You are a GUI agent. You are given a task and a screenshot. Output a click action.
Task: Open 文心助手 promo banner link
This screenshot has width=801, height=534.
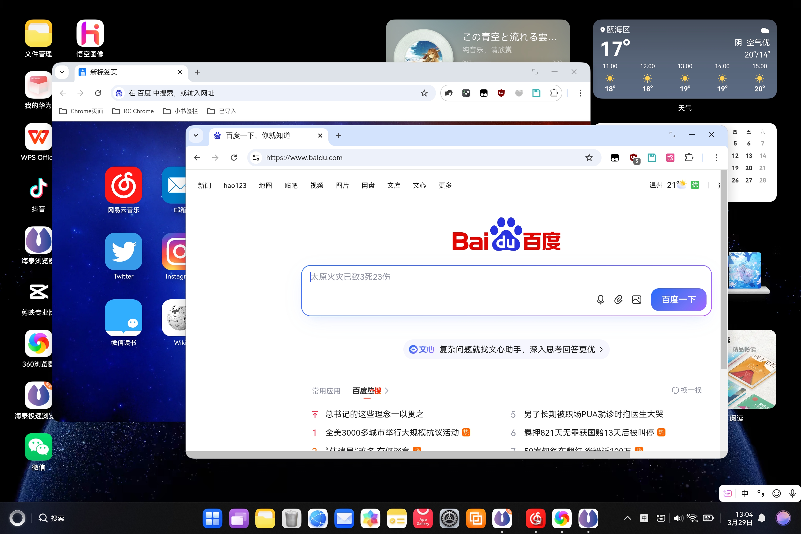pyautogui.click(x=506, y=349)
